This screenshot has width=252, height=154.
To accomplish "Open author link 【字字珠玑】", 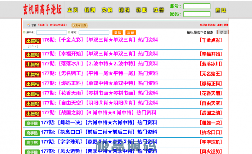I will coord(211,142).
